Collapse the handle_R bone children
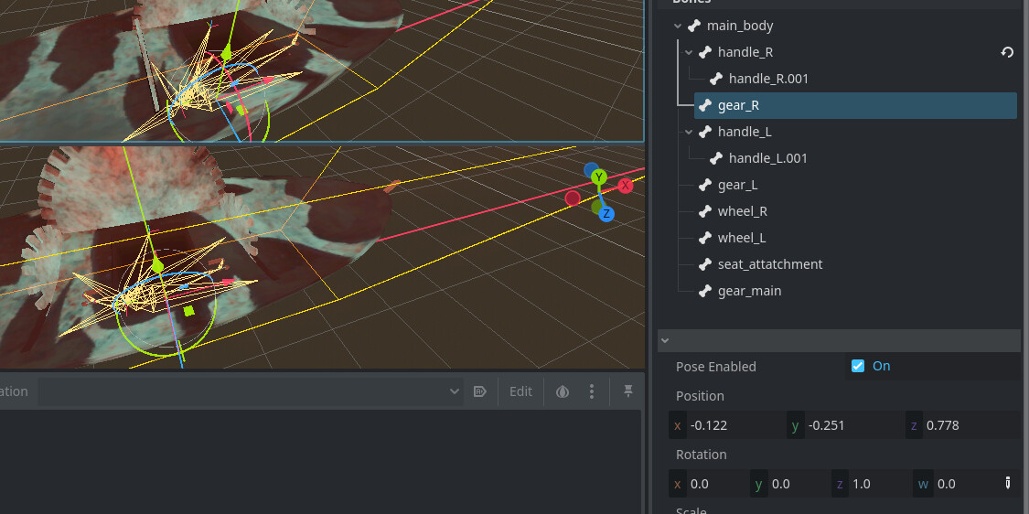1029x514 pixels. (689, 53)
